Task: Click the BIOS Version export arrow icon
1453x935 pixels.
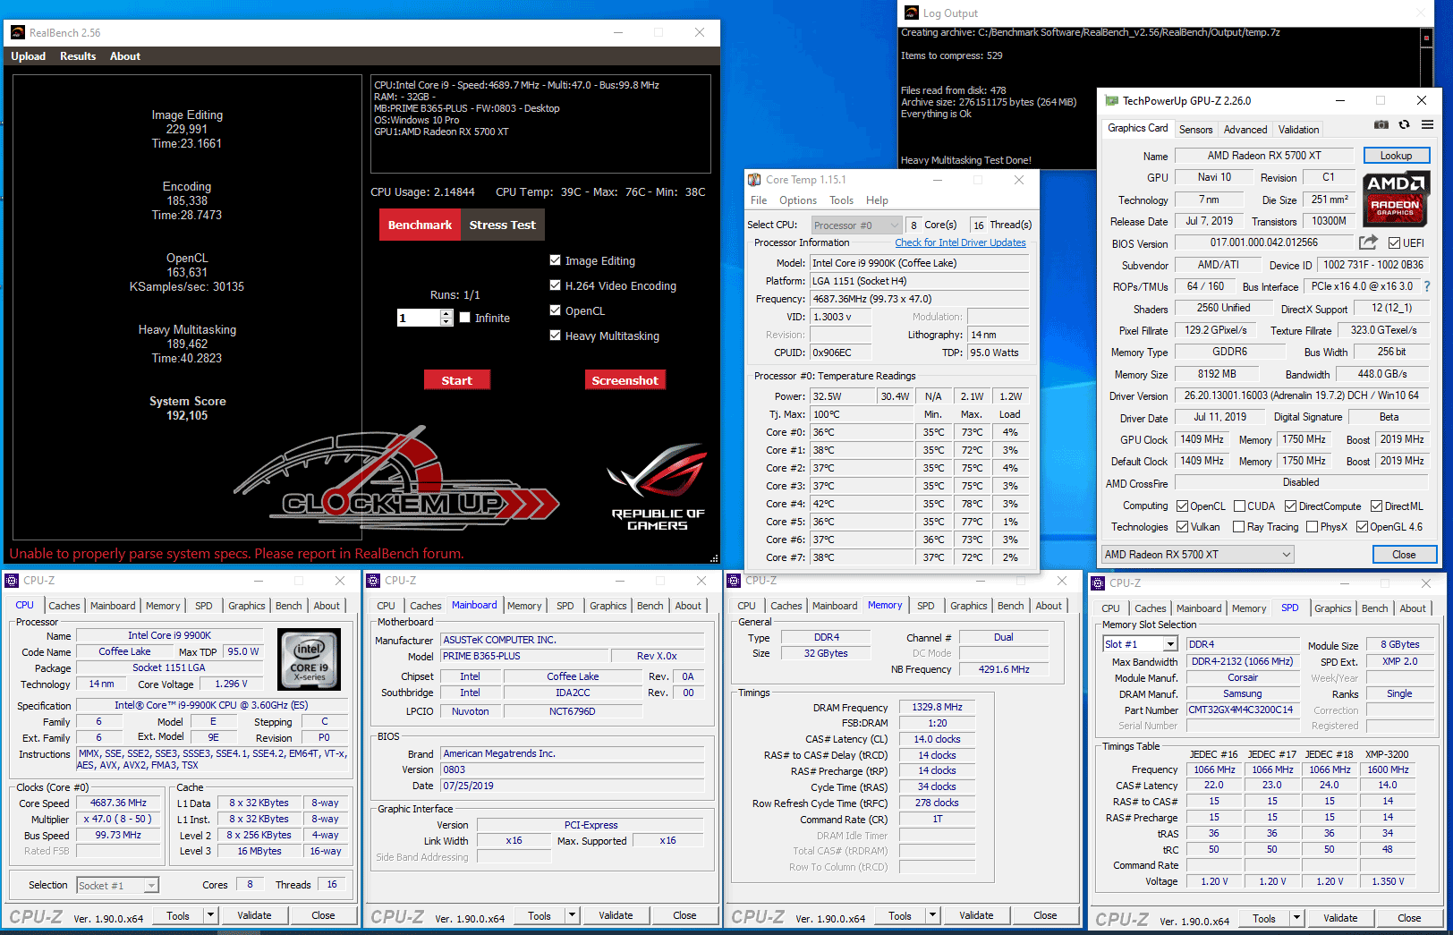Action: [1367, 242]
